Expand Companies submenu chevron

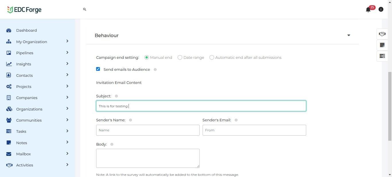(x=67, y=97)
